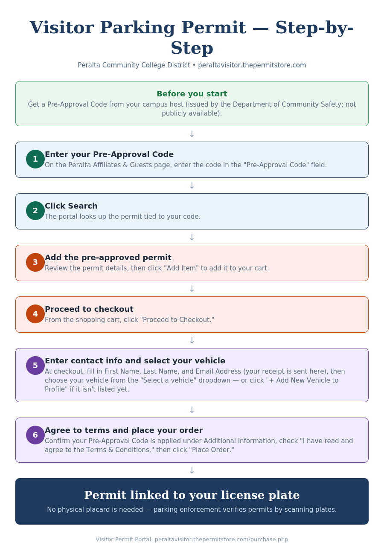Screen dimensions: 384x560
Task: Click the Proceed to checkout step title
Action: coord(89,309)
